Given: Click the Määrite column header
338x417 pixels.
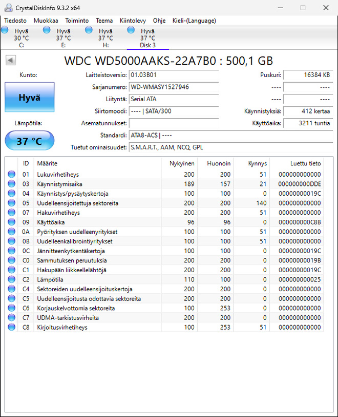Looking at the screenshot, I should click(x=97, y=163).
